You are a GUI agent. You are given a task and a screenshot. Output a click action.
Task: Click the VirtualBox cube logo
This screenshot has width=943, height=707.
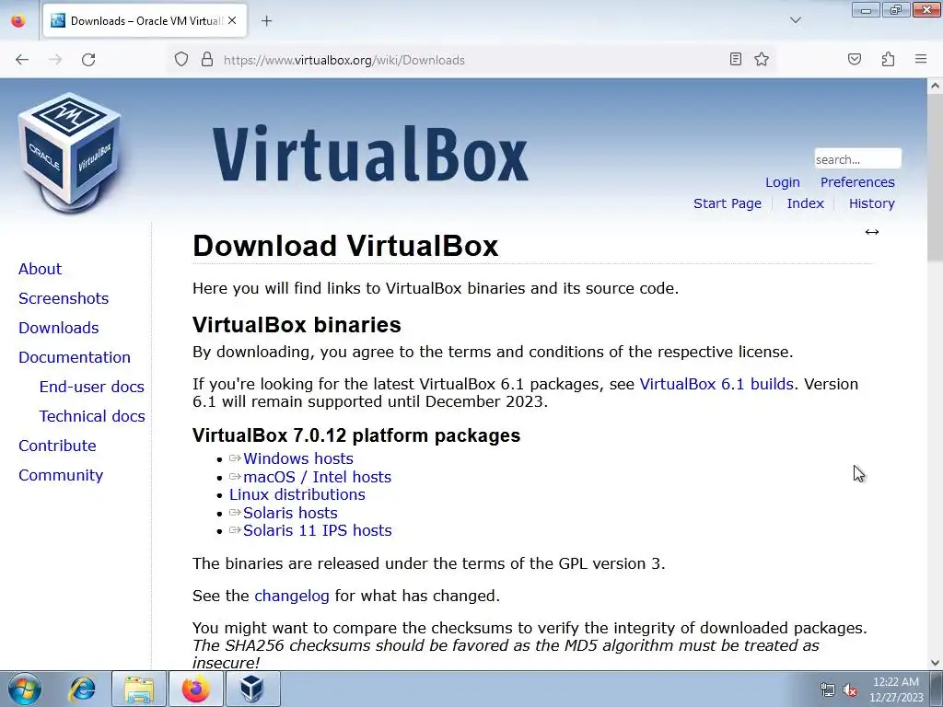point(70,152)
